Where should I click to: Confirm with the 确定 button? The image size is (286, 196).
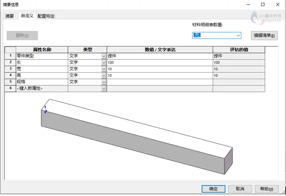[x=213, y=188]
